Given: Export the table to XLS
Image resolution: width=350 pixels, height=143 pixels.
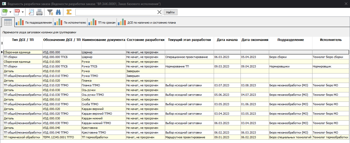Looking at the screenshot, I should tap(5, 12).
